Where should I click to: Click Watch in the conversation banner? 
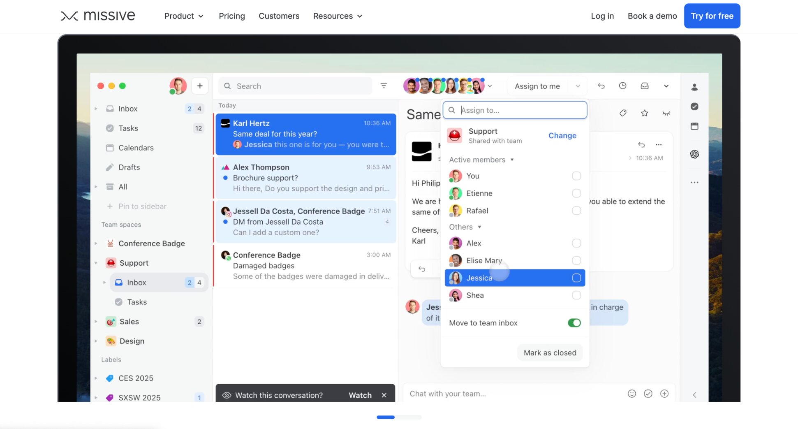click(x=360, y=395)
